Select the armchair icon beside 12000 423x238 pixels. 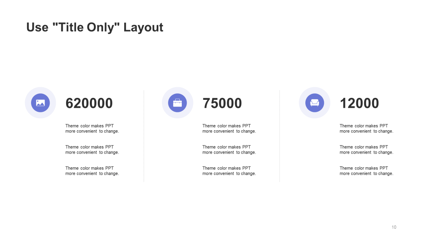[x=315, y=103]
